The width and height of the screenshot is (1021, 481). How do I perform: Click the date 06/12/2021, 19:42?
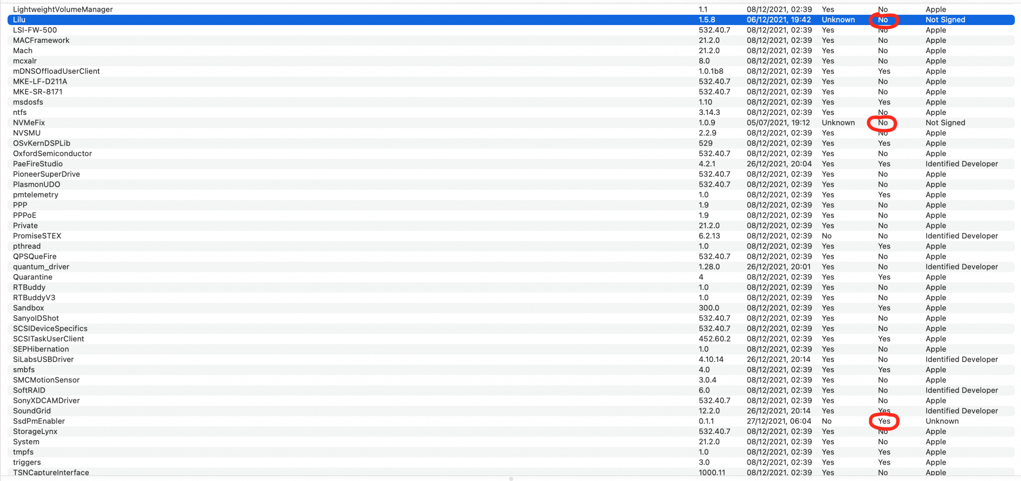click(779, 19)
